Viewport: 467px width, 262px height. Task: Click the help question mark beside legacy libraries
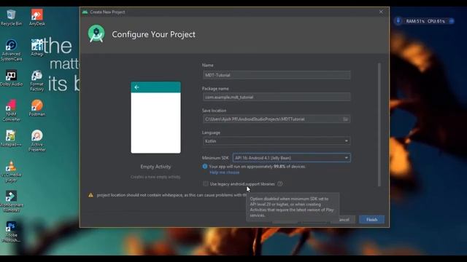coord(280,184)
